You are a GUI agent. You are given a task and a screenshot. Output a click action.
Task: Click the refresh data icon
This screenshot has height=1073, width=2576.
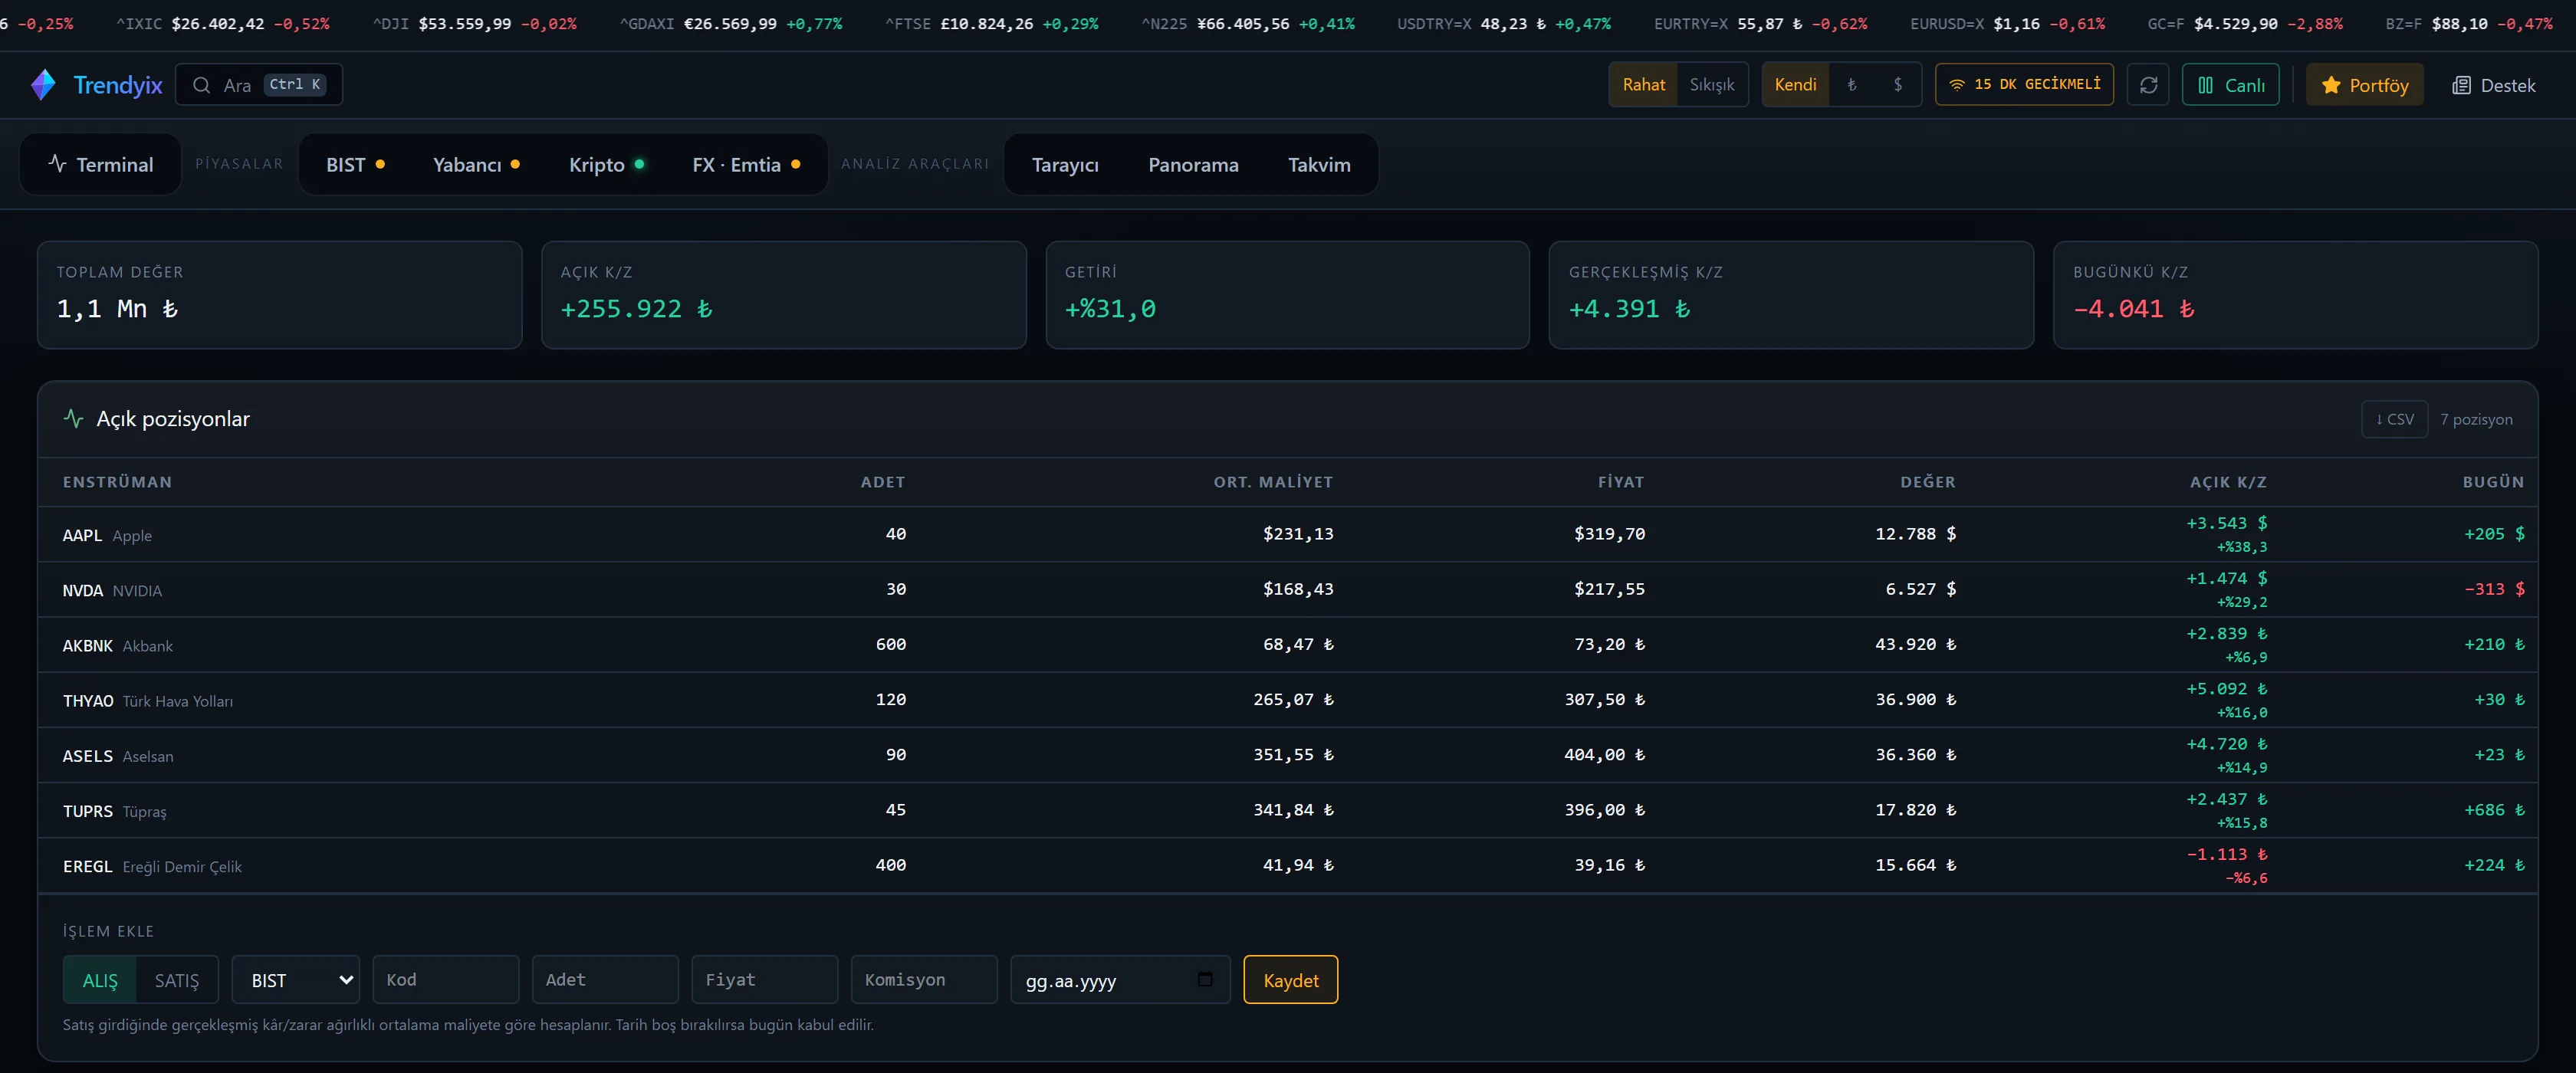click(x=2148, y=85)
